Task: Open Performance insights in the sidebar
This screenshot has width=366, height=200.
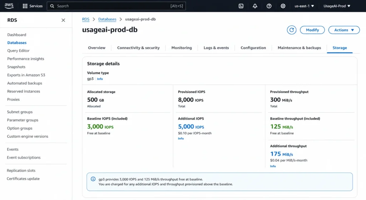Action: [x=25, y=59]
